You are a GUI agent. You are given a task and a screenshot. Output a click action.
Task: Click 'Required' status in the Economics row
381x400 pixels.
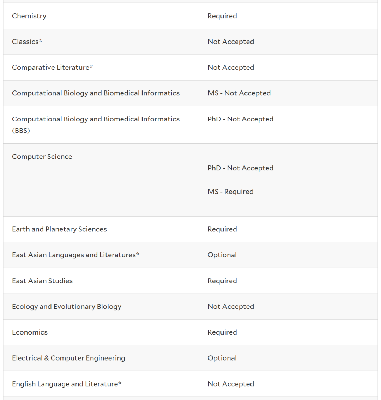click(x=222, y=332)
